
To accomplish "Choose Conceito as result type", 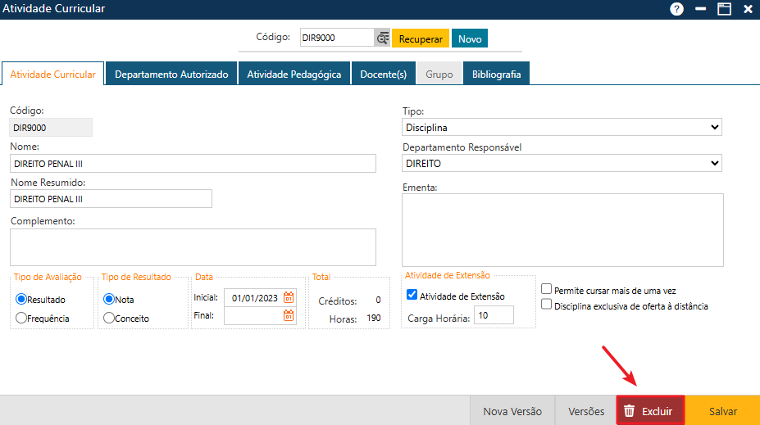I will (108, 318).
